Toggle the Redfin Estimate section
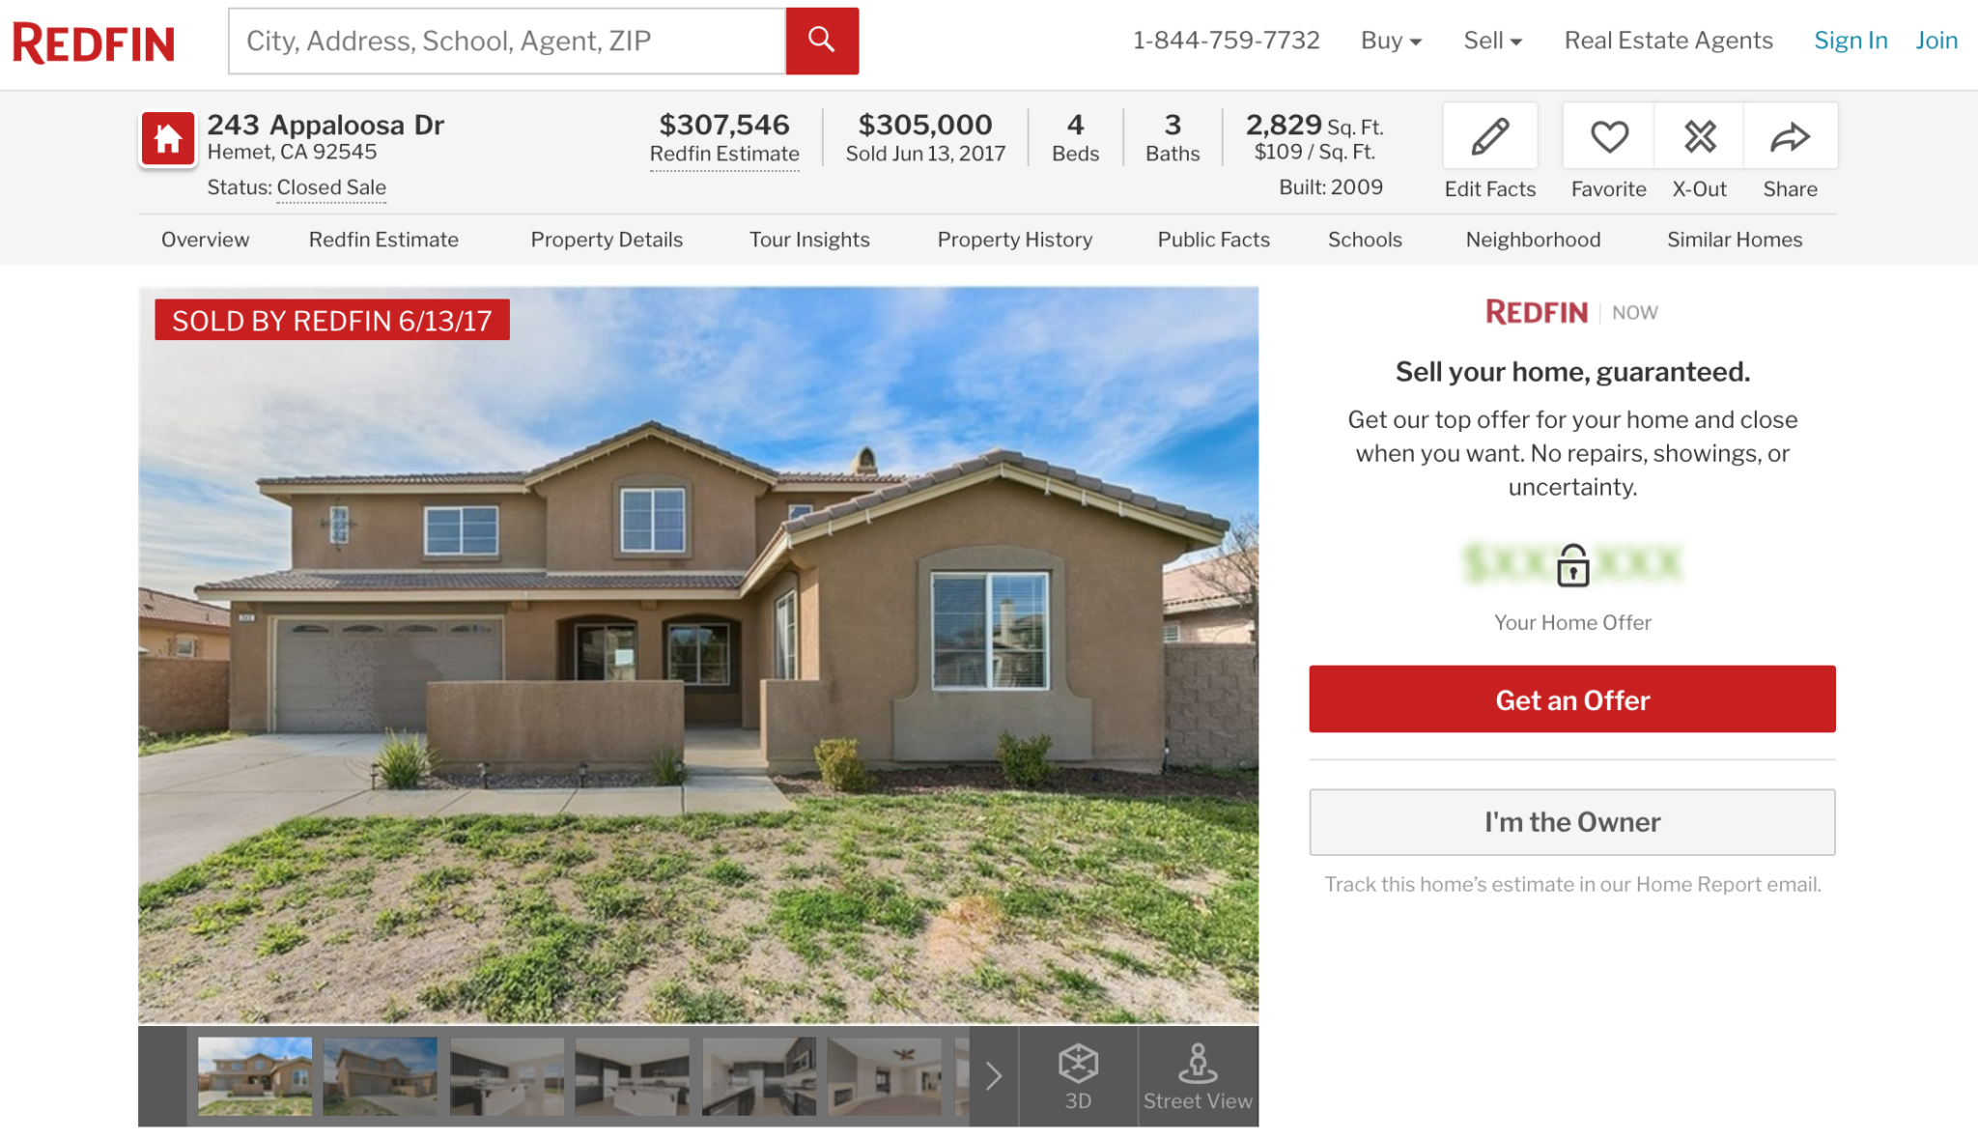The height and width of the screenshot is (1140, 1978). [384, 241]
